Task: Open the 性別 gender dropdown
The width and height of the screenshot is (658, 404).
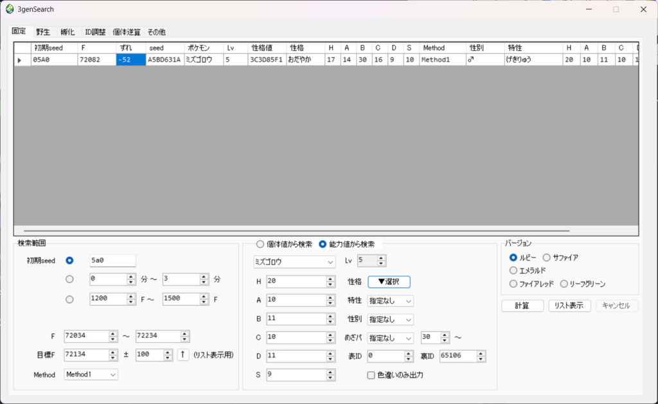Action: 389,319
